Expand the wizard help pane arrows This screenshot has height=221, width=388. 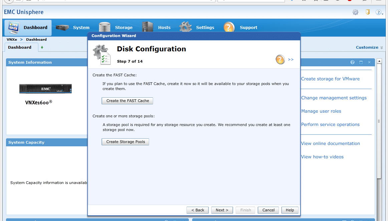click(x=291, y=60)
